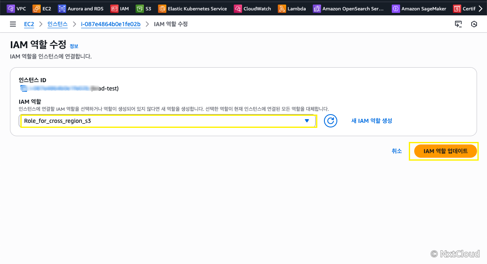The height and width of the screenshot is (264, 487).
Task: Click the IAM 역할 업데이트 button
Action: tap(445, 151)
